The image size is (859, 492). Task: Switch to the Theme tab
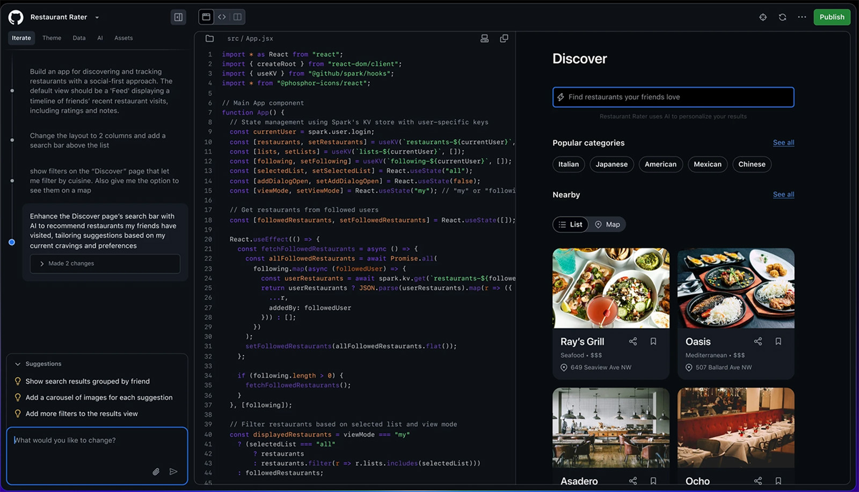coord(52,38)
